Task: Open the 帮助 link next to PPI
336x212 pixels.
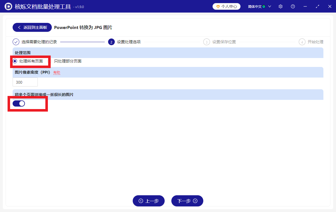Action: pos(57,72)
